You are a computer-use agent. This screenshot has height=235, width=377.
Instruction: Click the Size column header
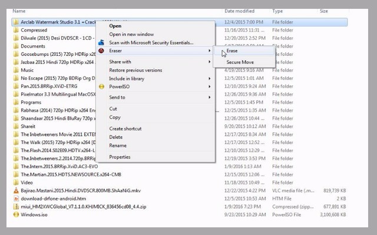coord(324,11)
